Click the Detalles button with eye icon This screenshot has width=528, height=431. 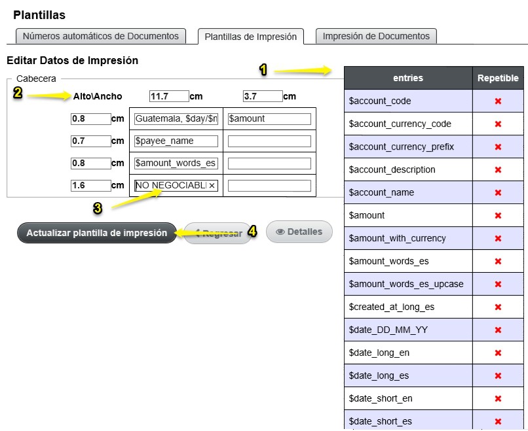[299, 232]
